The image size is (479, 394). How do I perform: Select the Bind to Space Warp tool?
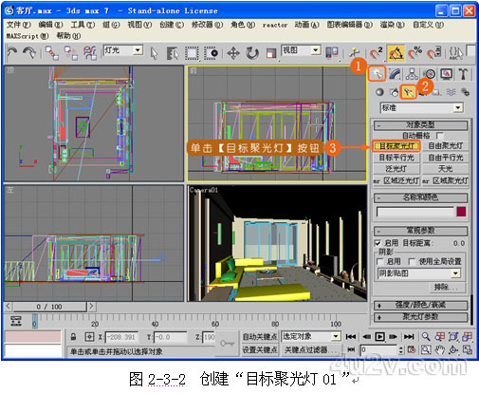90,53
